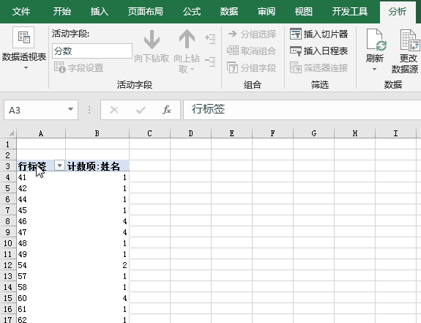
Task: Click the cell containing 41
Action: [x=41, y=177]
